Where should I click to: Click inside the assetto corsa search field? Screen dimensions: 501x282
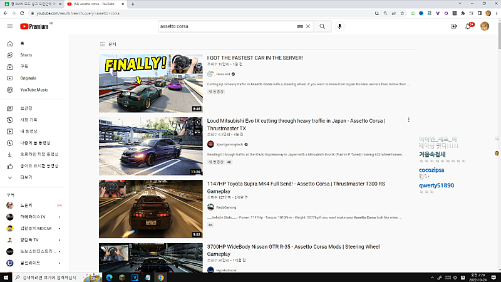pos(227,26)
